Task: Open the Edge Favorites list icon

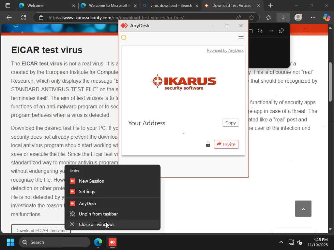Action: (269, 18)
